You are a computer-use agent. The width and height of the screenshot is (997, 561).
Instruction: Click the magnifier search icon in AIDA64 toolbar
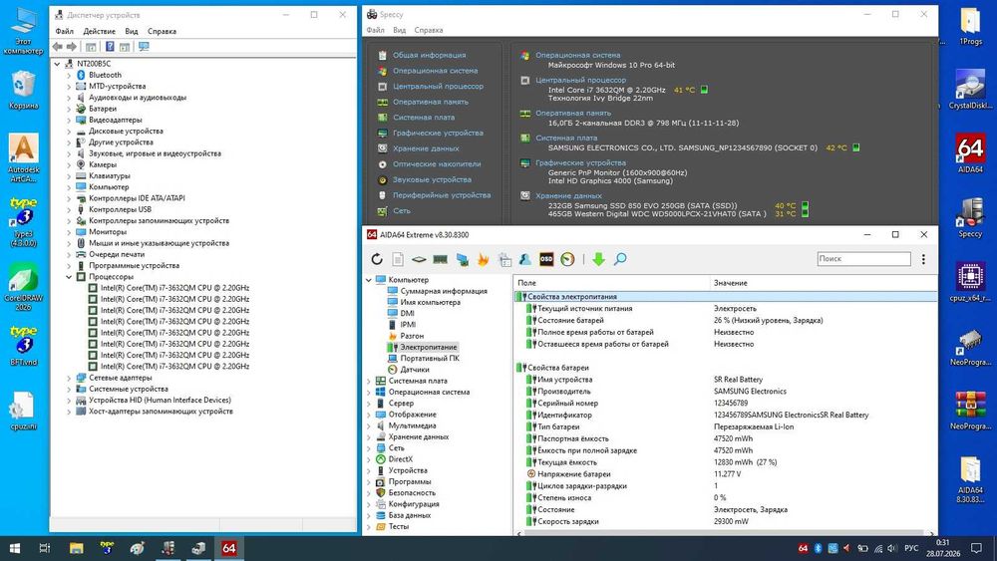(x=620, y=259)
